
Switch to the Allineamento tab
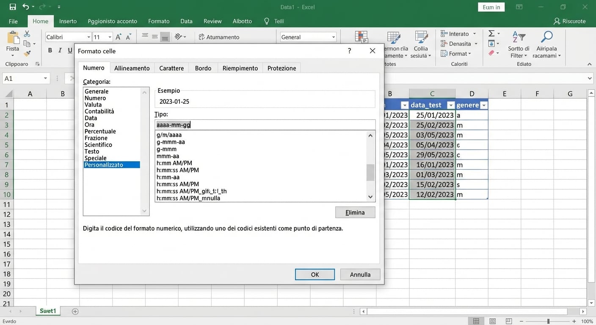coord(132,68)
